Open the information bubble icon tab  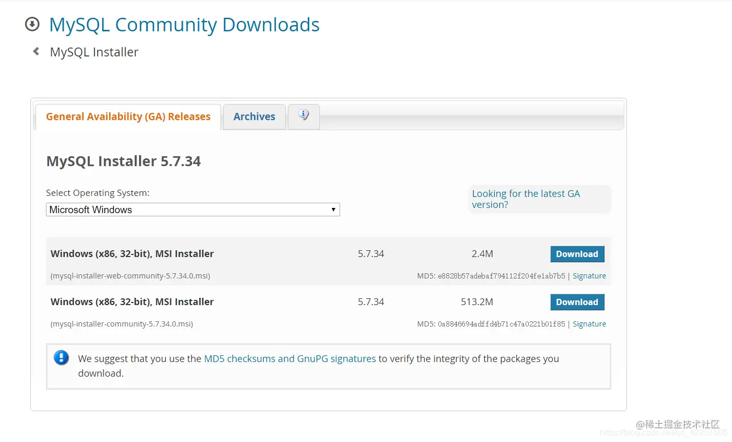coord(304,115)
